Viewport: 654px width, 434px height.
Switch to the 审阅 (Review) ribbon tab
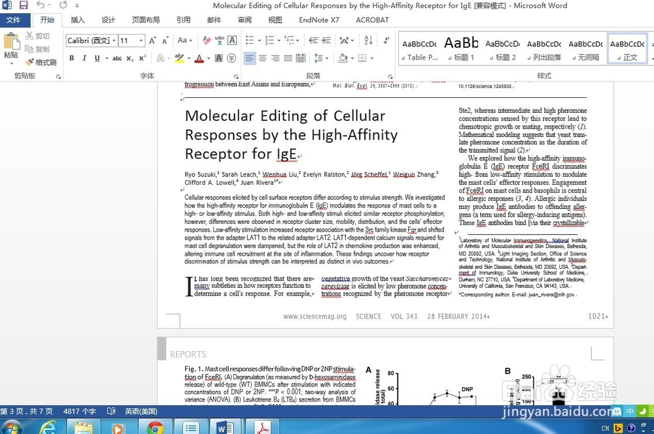click(x=245, y=20)
